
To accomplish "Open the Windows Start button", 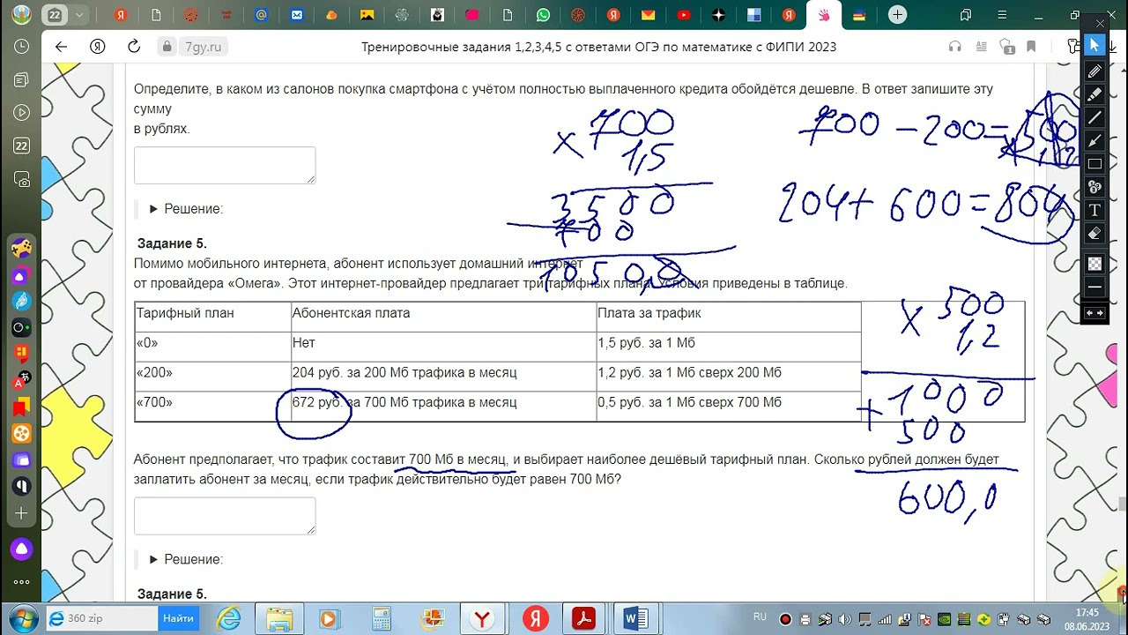I will (22, 618).
